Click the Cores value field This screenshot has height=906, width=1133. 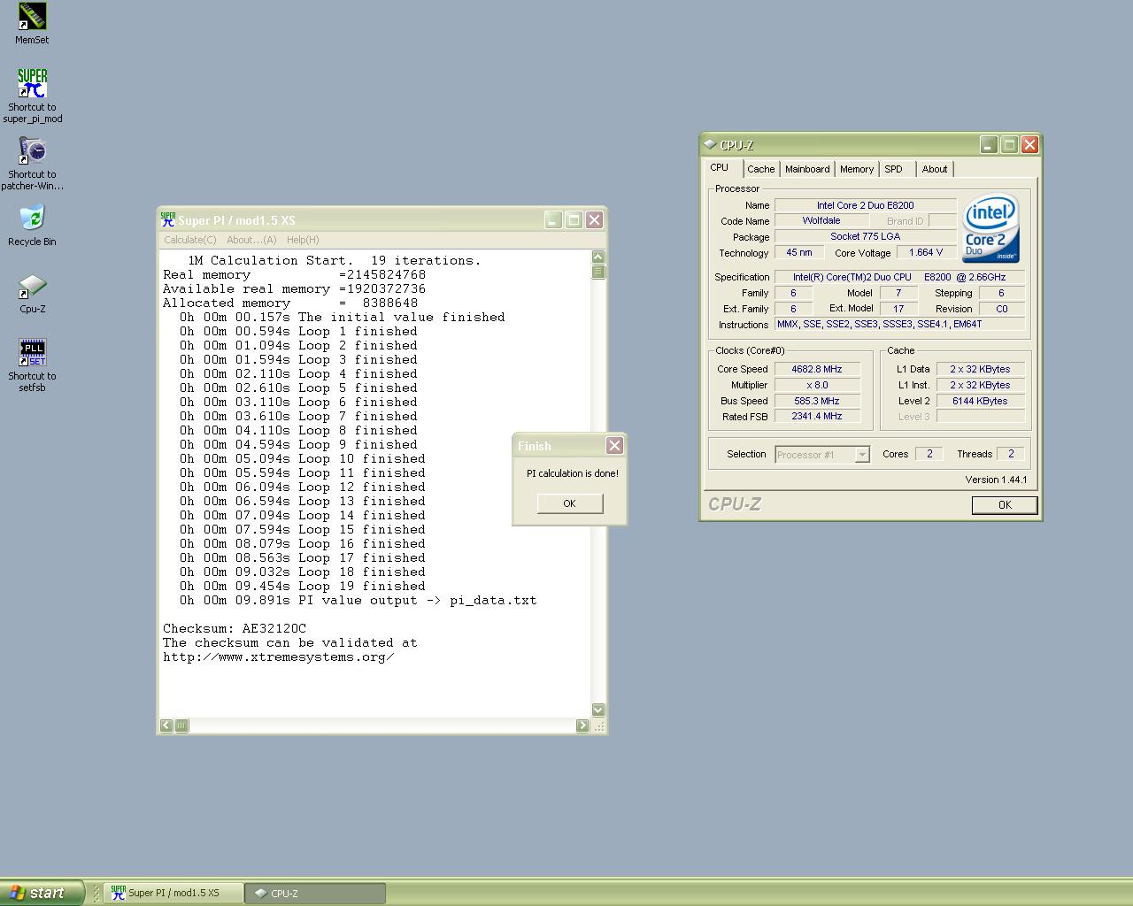(929, 454)
